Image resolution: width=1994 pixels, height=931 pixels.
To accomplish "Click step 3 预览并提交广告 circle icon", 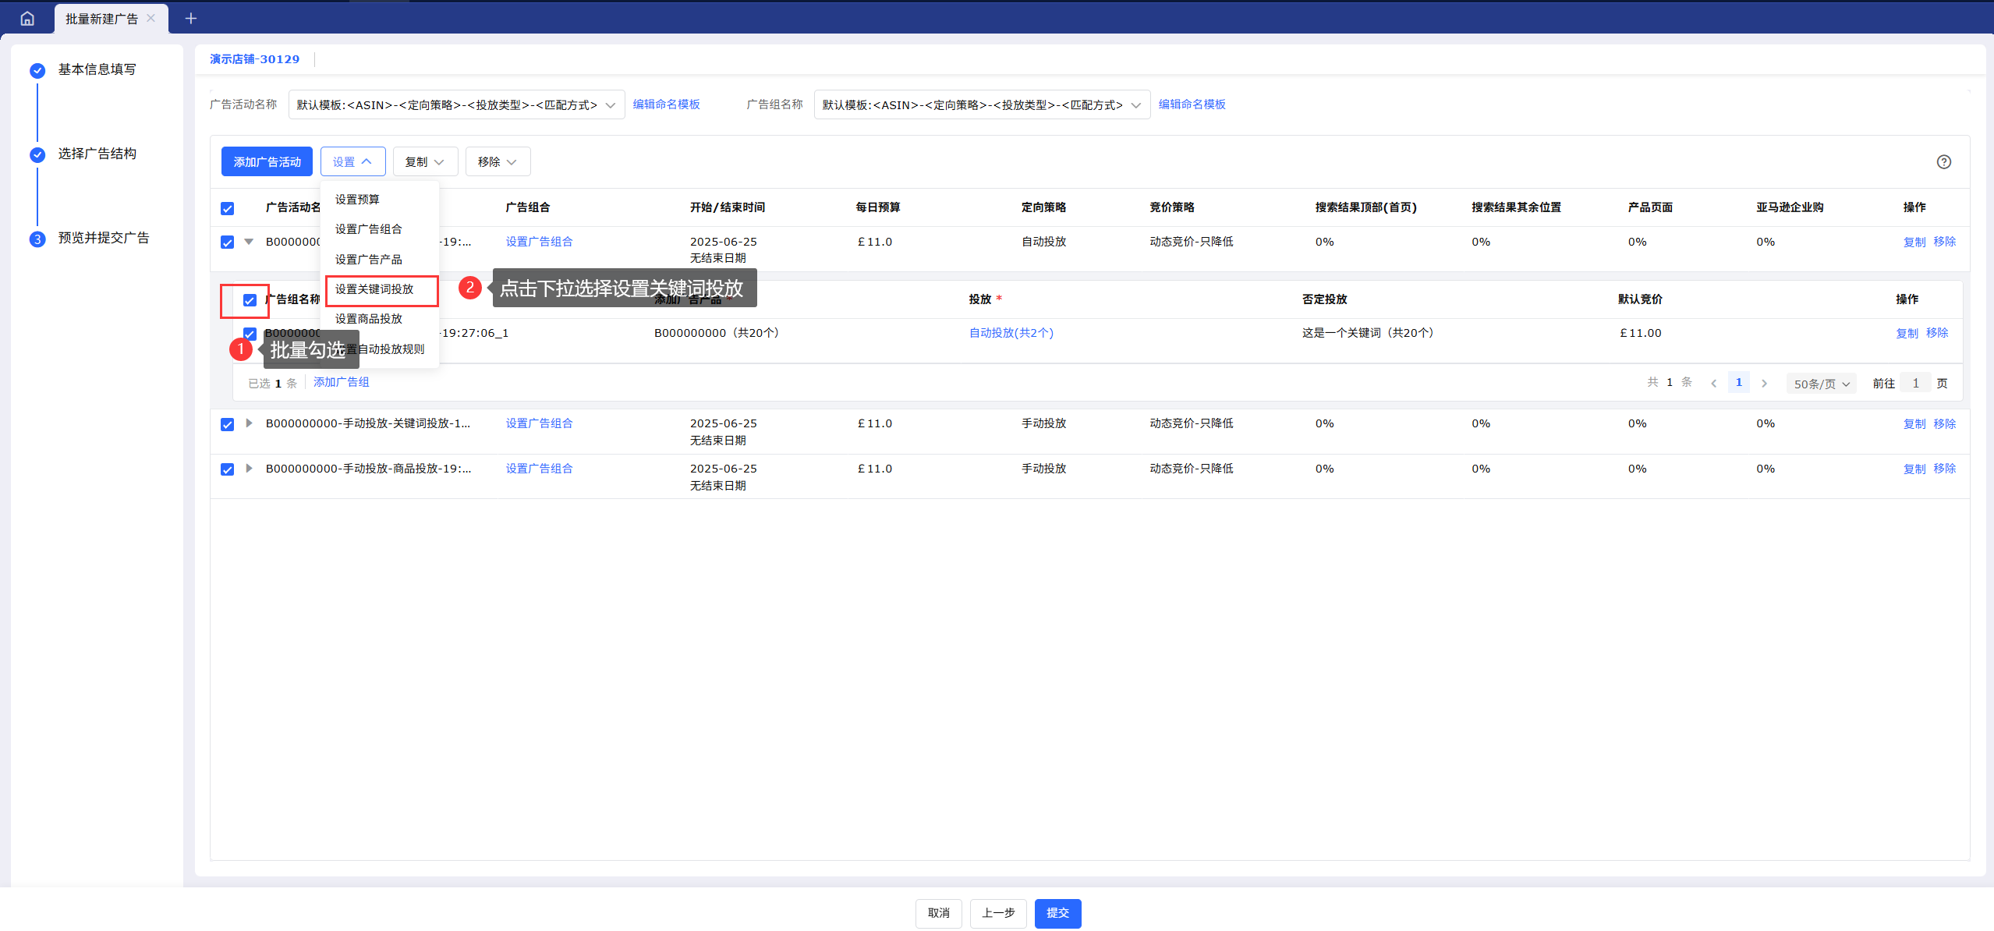I will pos(37,239).
